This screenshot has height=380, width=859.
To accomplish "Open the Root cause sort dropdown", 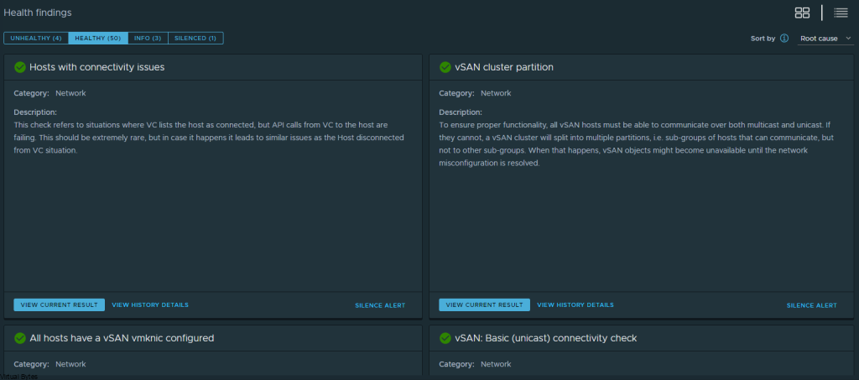I will (x=825, y=39).
